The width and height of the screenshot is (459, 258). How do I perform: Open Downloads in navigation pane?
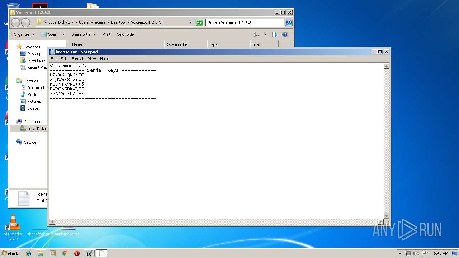tap(37, 61)
